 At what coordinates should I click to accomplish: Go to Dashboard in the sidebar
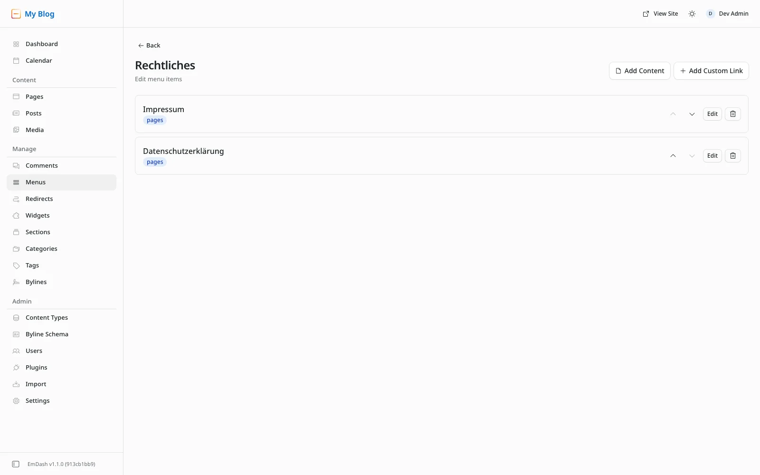pyautogui.click(x=62, y=44)
